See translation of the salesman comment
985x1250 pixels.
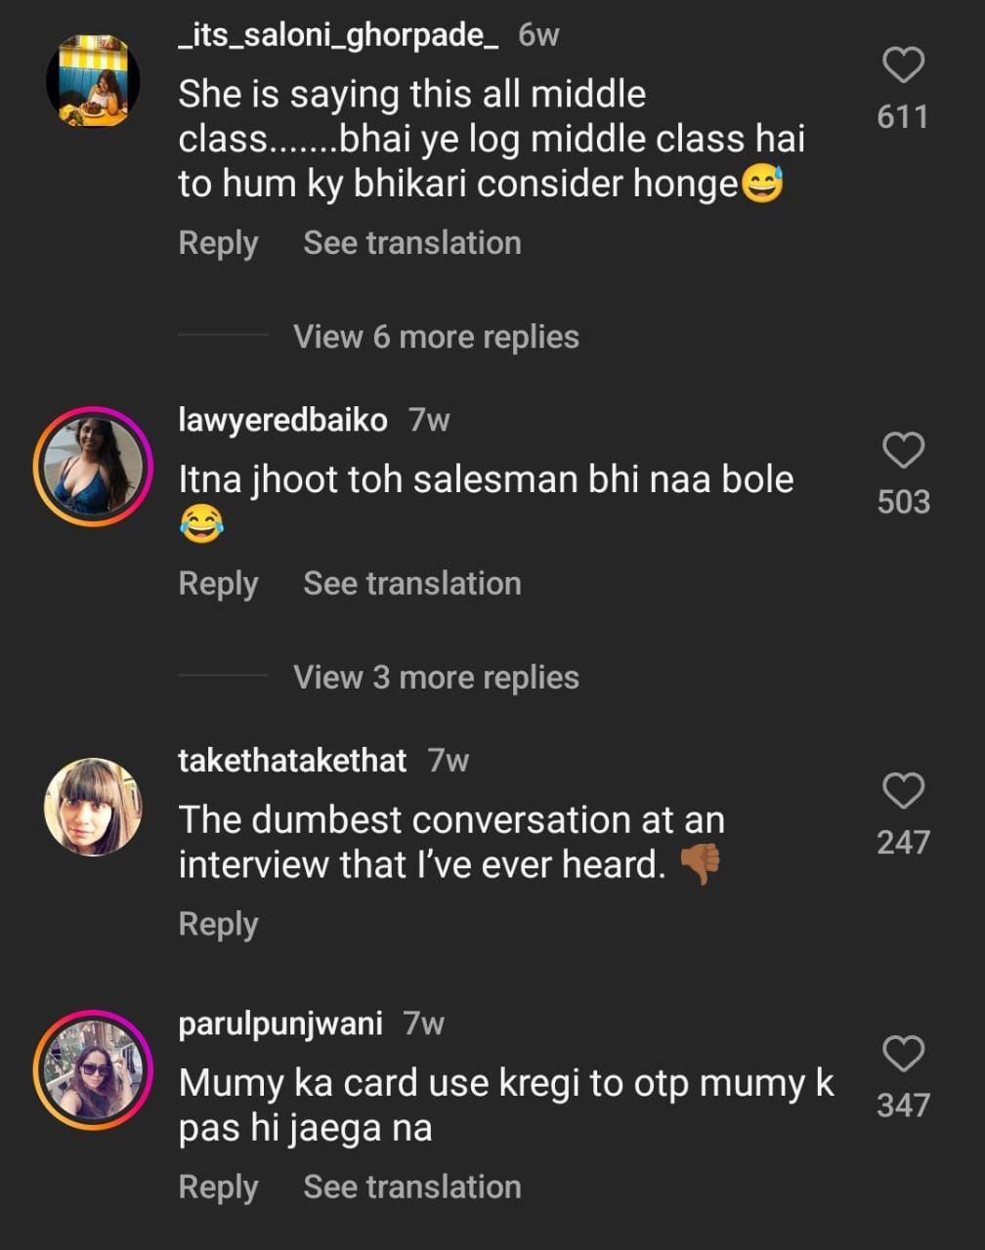[x=411, y=583]
